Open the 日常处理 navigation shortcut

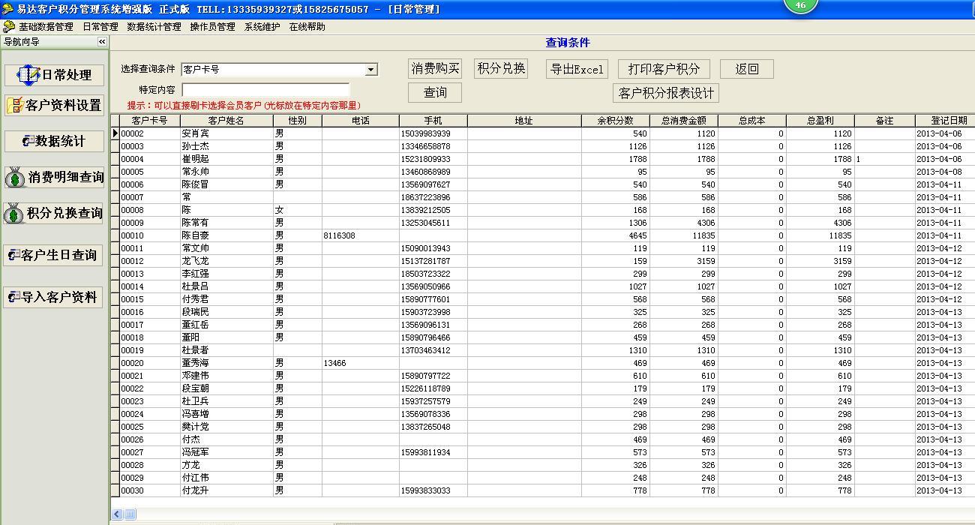(54, 75)
